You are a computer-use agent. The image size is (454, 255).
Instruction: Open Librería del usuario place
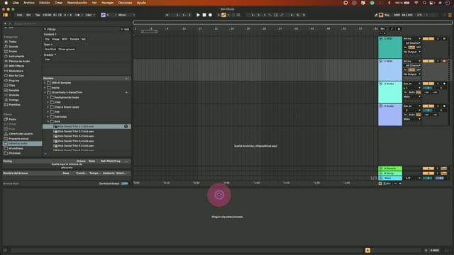(x=21, y=134)
